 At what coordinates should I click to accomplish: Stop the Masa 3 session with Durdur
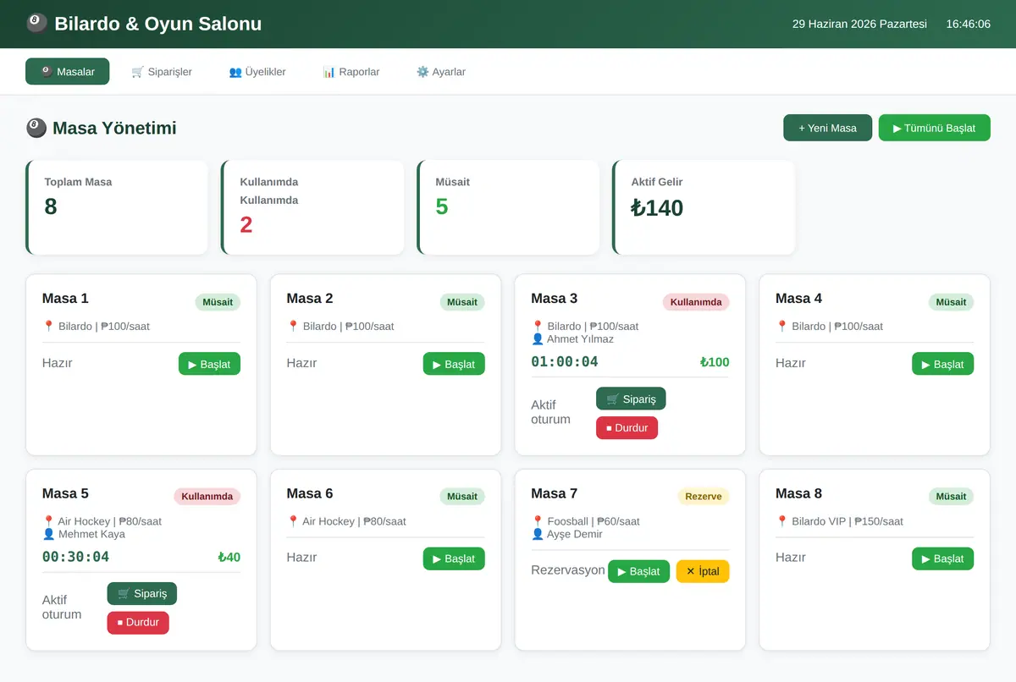(x=627, y=427)
